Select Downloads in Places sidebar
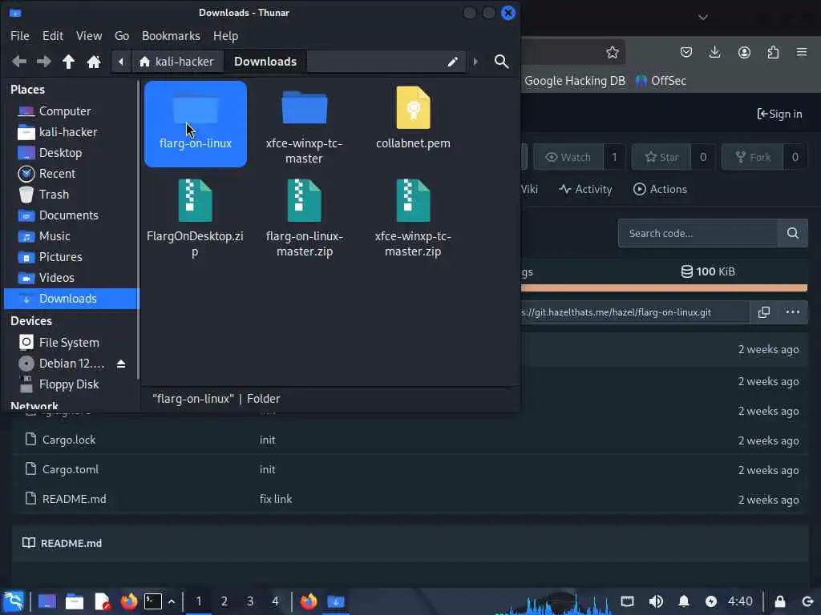This screenshot has width=821, height=615. pos(71,299)
